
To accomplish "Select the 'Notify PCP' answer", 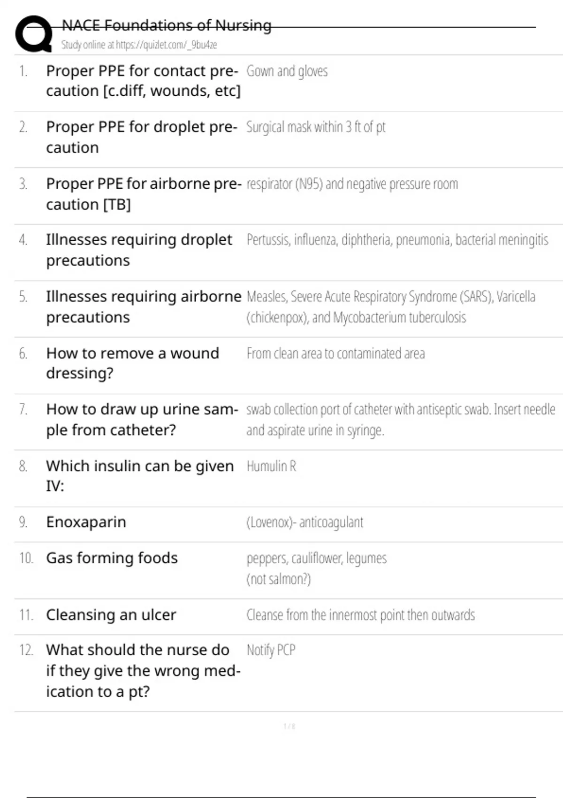I will point(271,651).
